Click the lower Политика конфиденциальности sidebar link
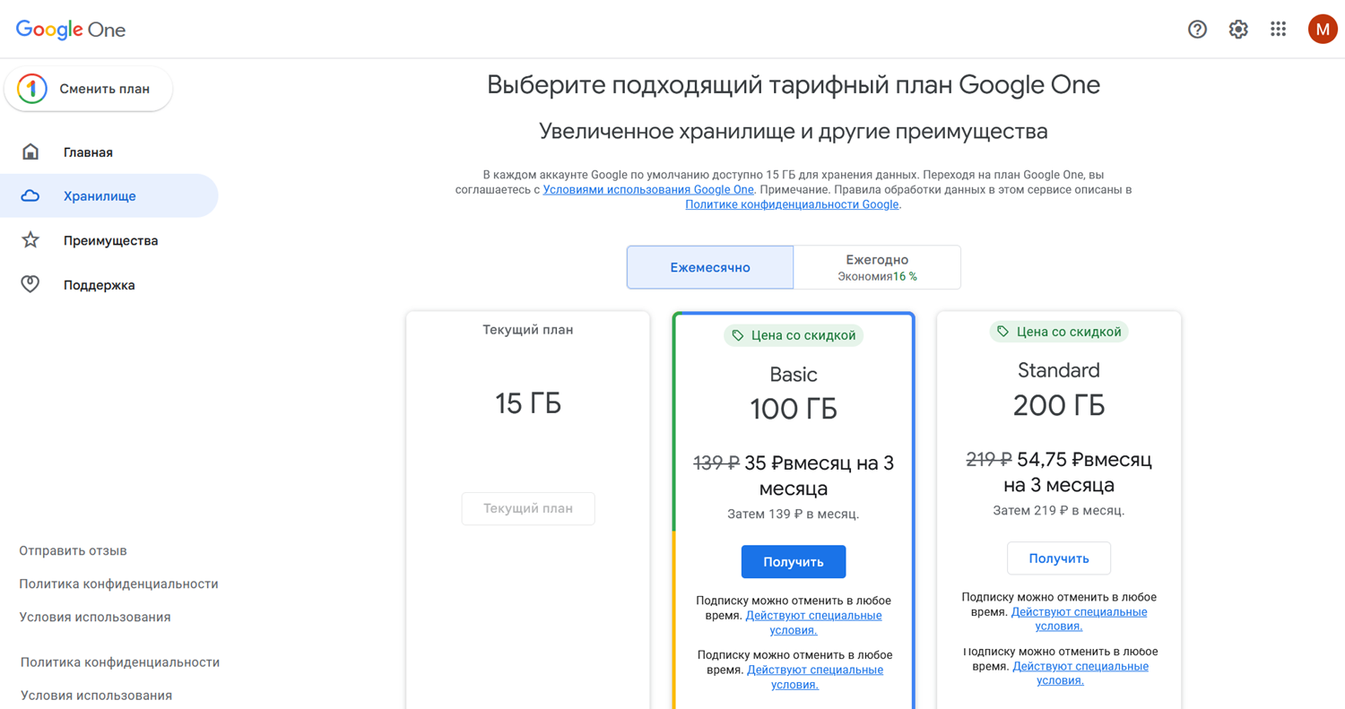The image size is (1345, 709). tap(120, 662)
